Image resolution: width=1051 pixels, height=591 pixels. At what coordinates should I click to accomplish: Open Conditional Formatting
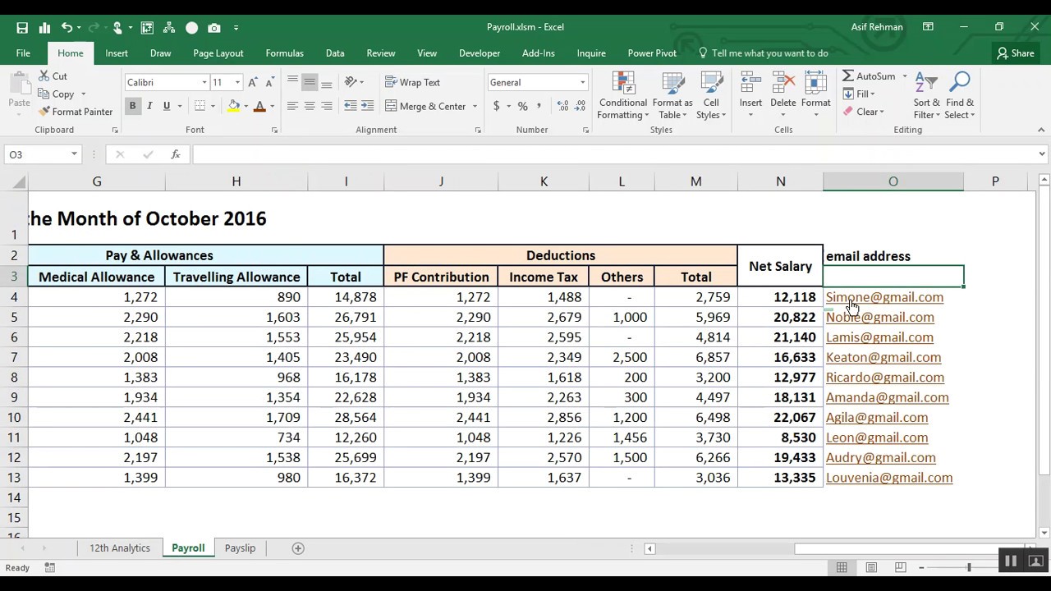[622, 96]
